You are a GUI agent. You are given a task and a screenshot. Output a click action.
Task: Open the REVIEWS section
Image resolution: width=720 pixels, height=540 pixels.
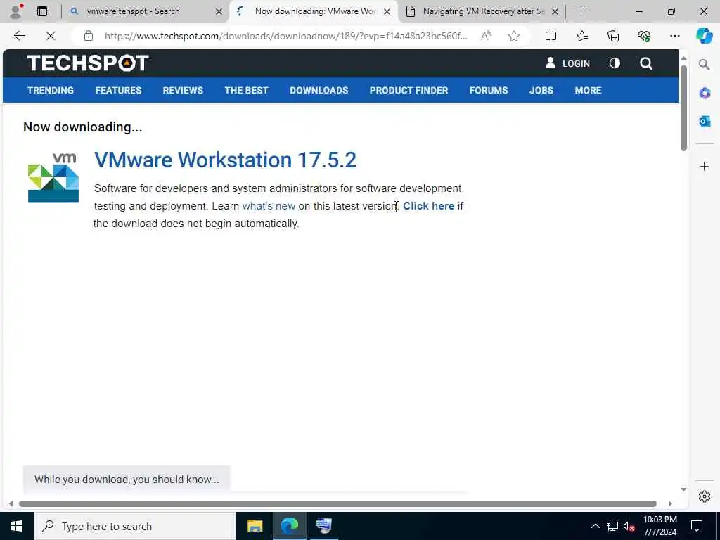[x=183, y=90]
